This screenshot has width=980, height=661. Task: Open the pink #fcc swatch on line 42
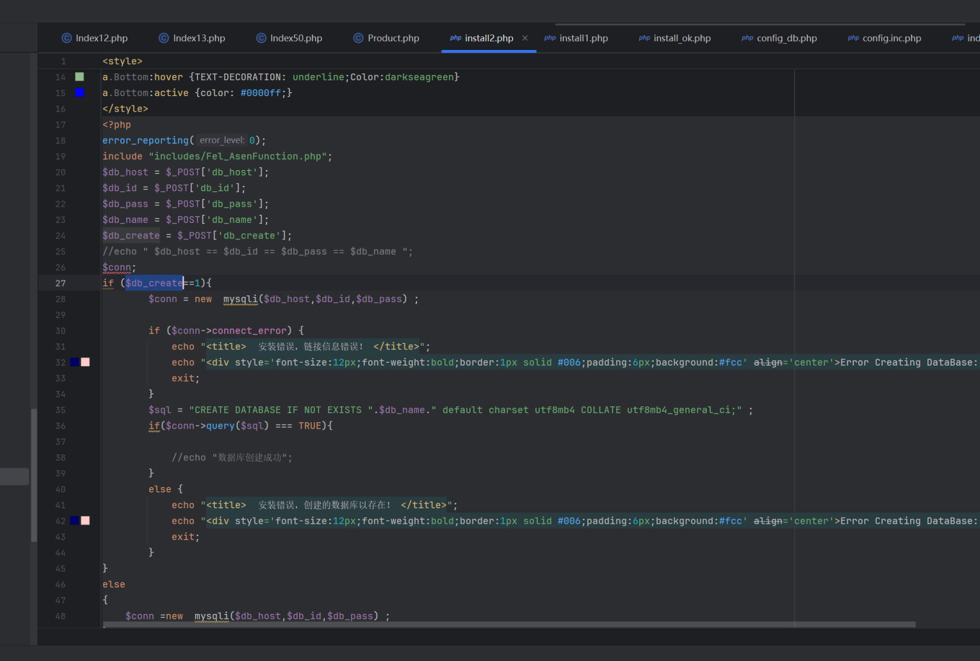coord(85,521)
